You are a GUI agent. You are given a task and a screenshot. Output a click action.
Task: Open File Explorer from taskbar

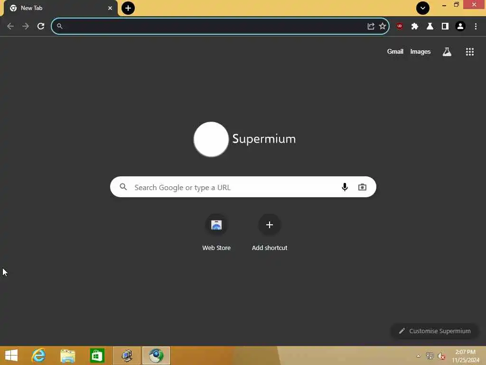[67, 355]
